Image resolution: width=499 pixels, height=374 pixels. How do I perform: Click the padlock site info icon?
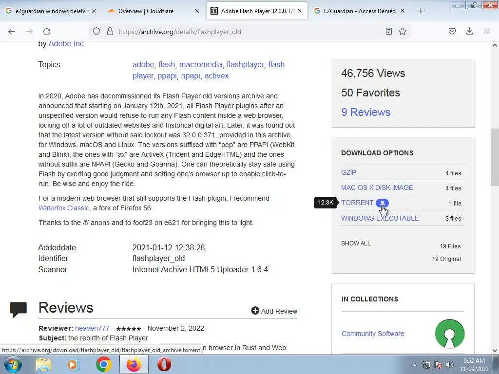(110, 31)
